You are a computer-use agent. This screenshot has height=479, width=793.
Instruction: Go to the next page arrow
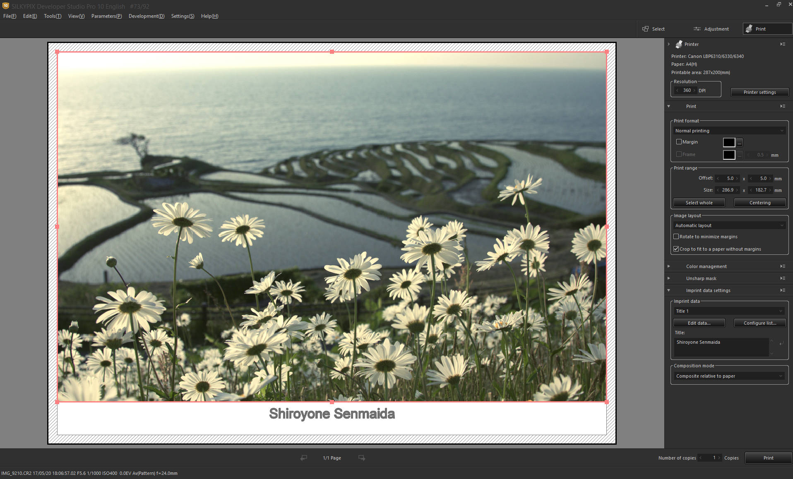[362, 458]
